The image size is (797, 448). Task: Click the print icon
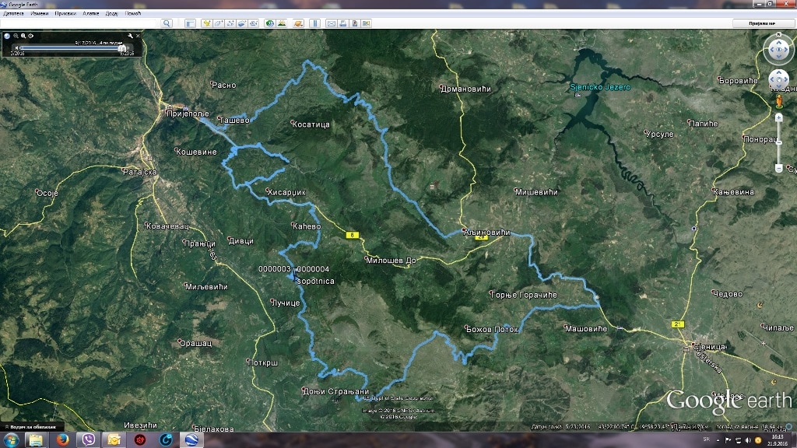(343, 23)
